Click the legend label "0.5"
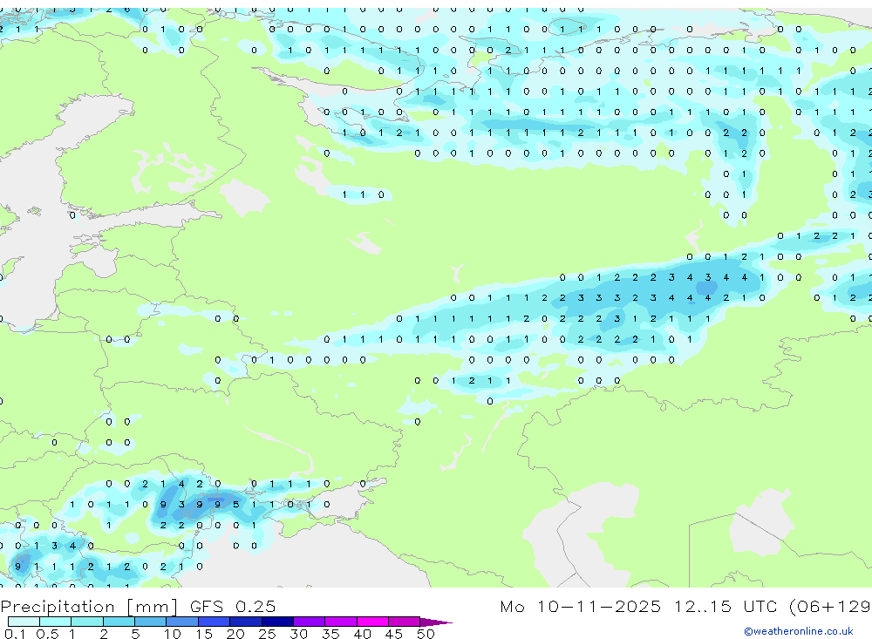872x639 pixels. pyautogui.click(x=47, y=634)
